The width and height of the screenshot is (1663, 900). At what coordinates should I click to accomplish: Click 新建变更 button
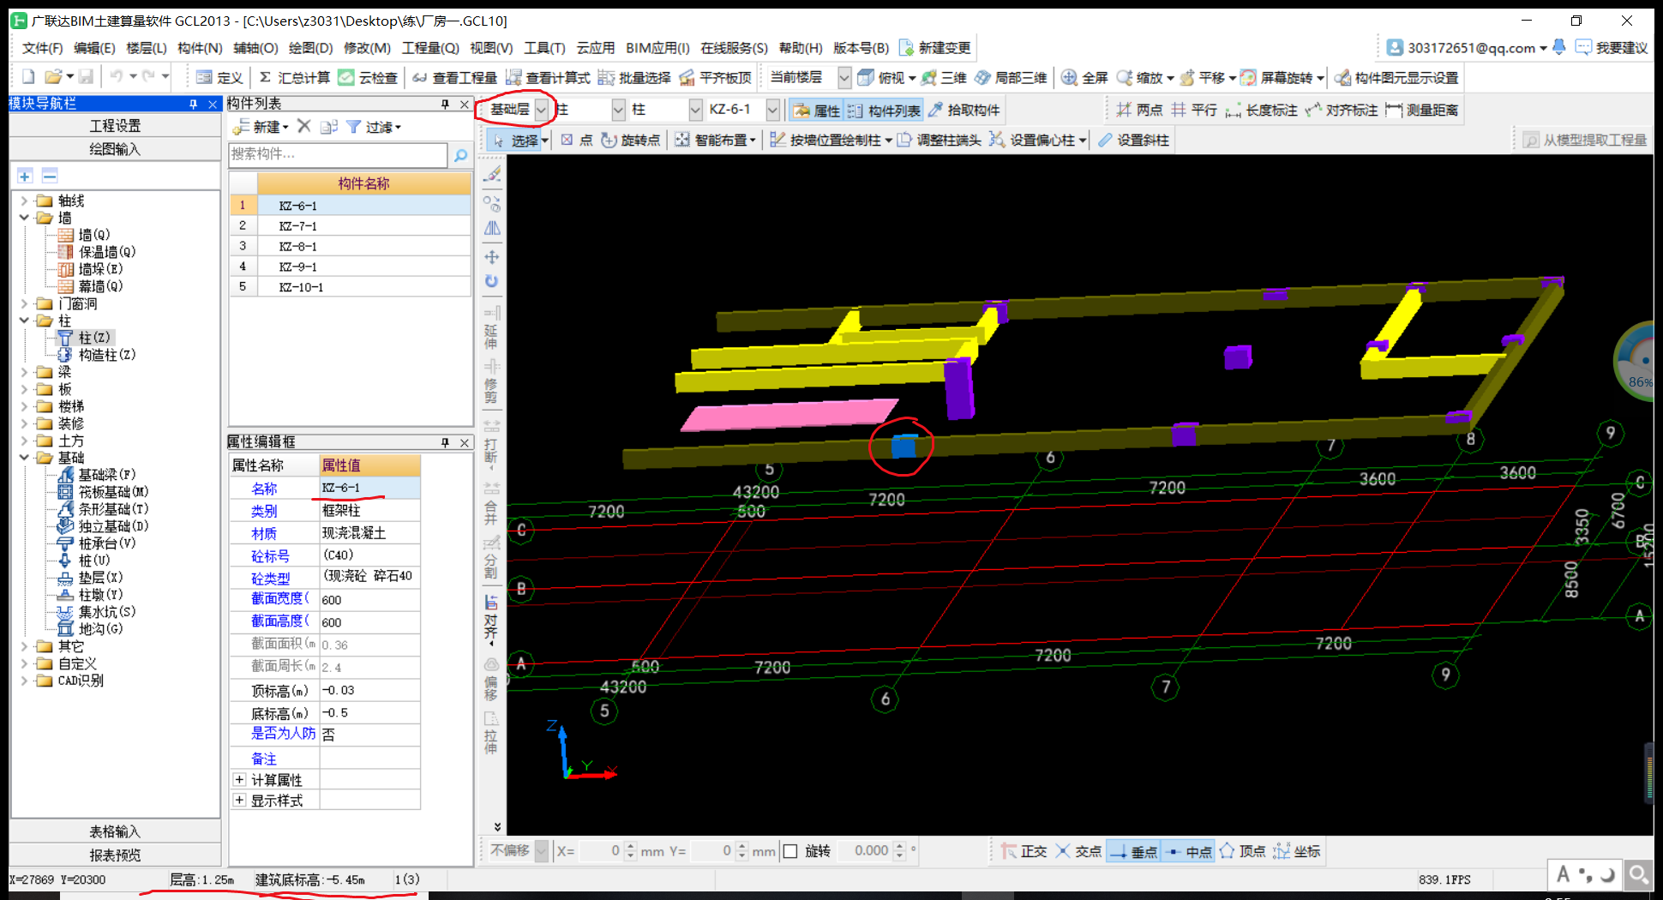(x=935, y=48)
